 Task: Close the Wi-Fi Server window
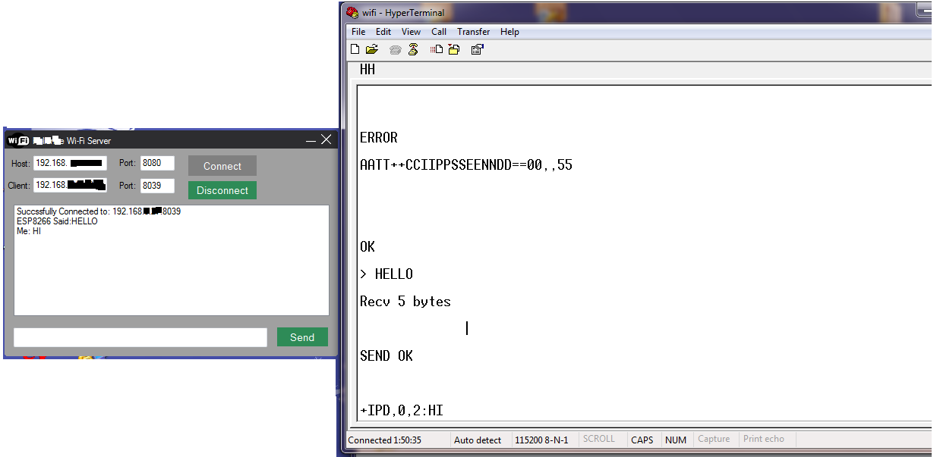(326, 139)
